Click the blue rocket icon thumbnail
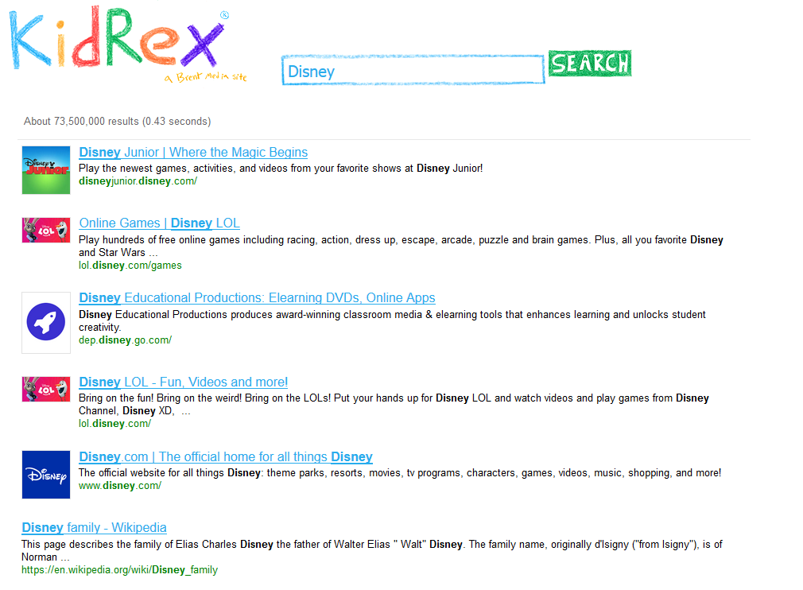 click(46, 323)
